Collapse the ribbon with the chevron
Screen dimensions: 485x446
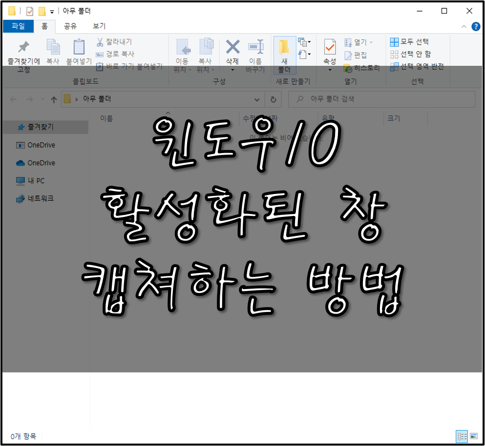coord(464,26)
